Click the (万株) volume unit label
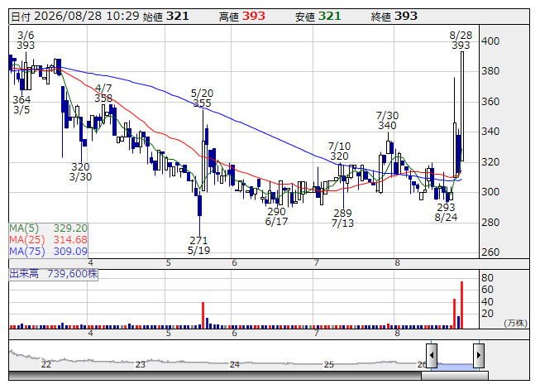 pos(515,323)
